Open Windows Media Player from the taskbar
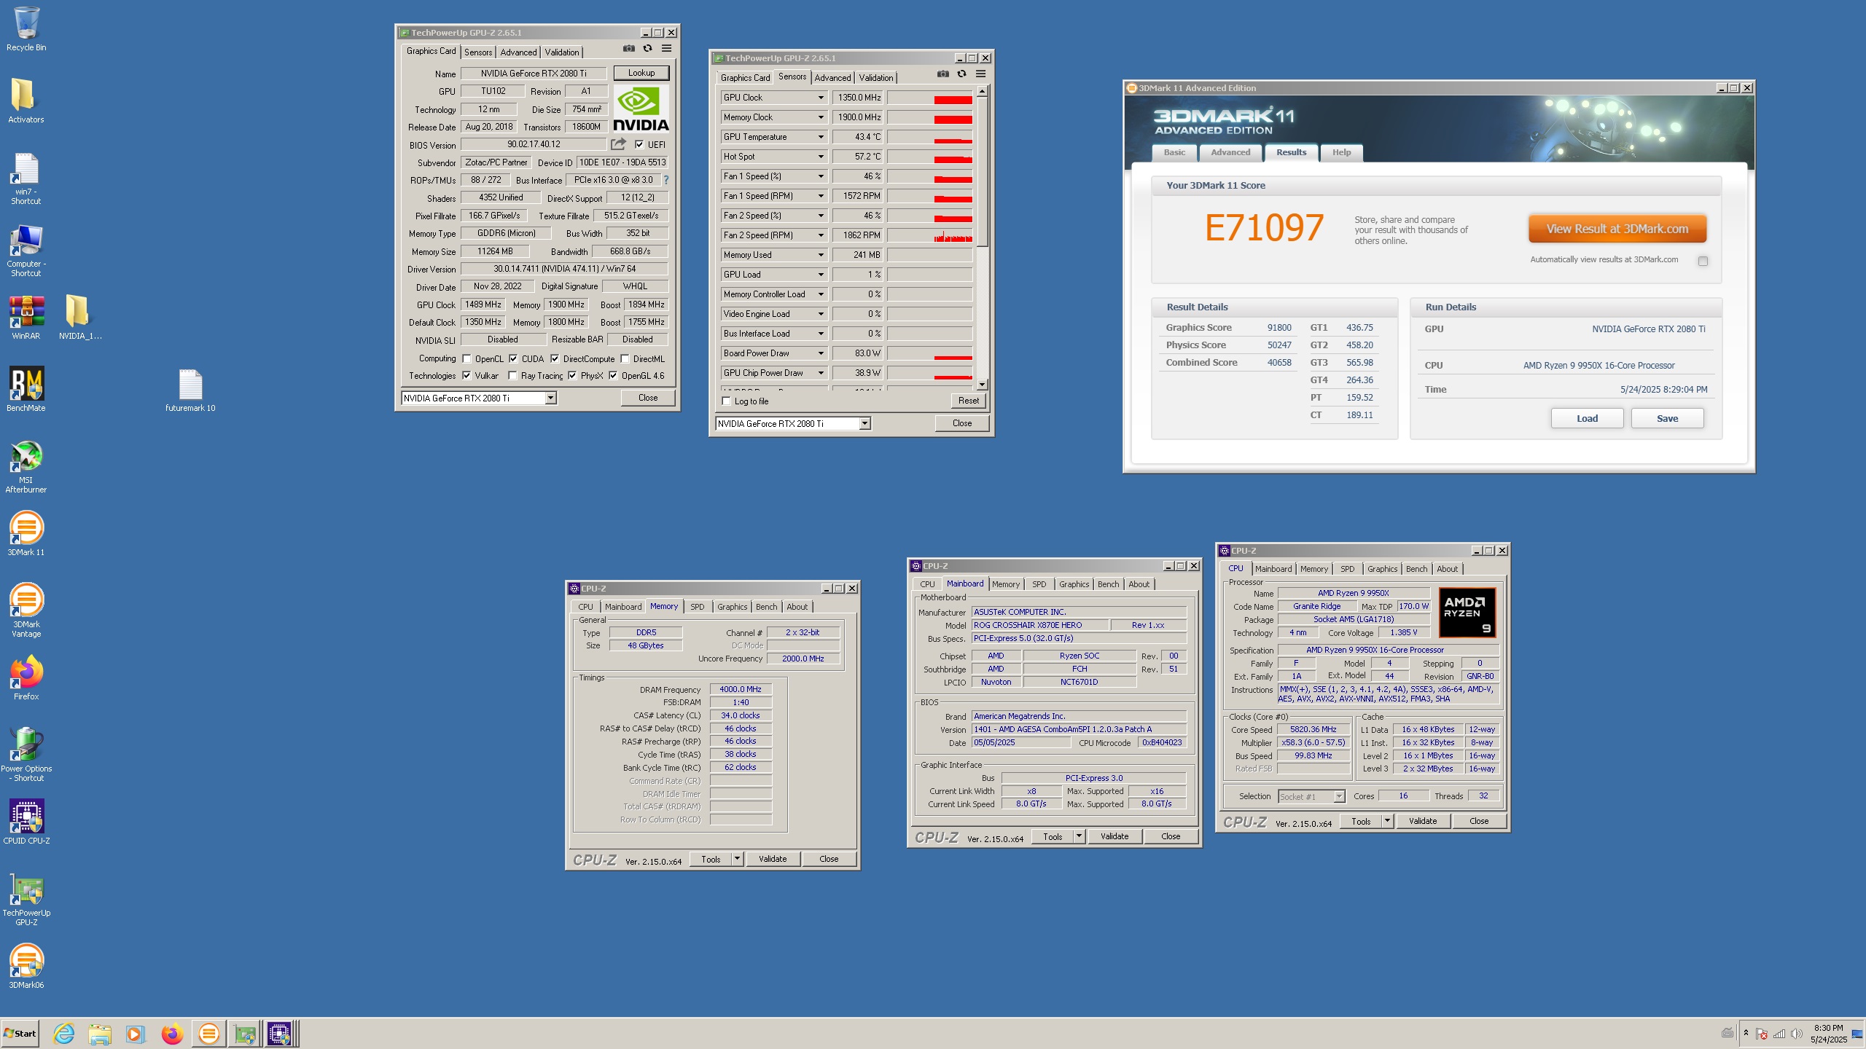Image resolution: width=1866 pixels, height=1049 pixels. click(x=135, y=1033)
